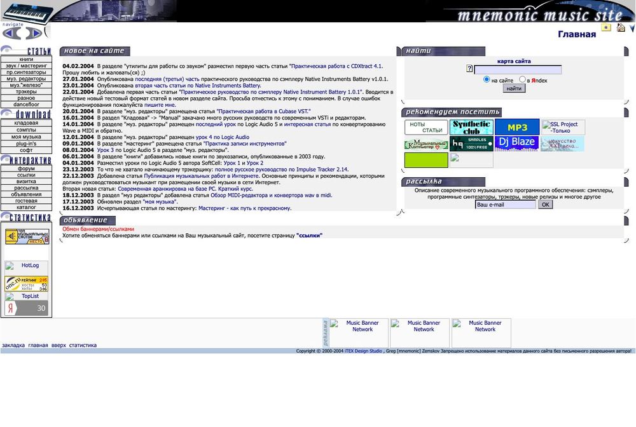Open the "трэкеры" menu section
Viewport: 636px width, 427px height.
26,91
